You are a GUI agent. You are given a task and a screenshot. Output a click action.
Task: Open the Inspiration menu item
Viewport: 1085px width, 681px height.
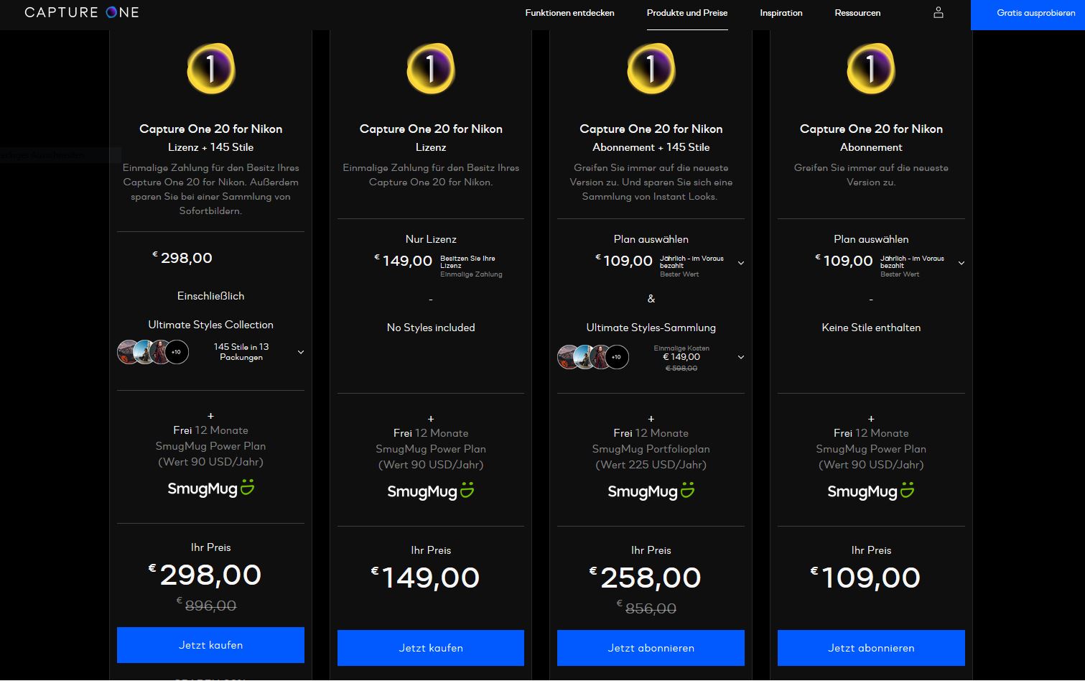pyautogui.click(x=781, y=13)
